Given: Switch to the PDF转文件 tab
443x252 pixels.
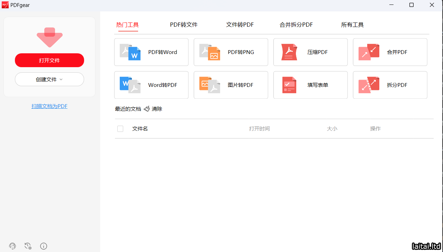Looking at the screenshot, I should pyautogui.click(x=184, y=25).
